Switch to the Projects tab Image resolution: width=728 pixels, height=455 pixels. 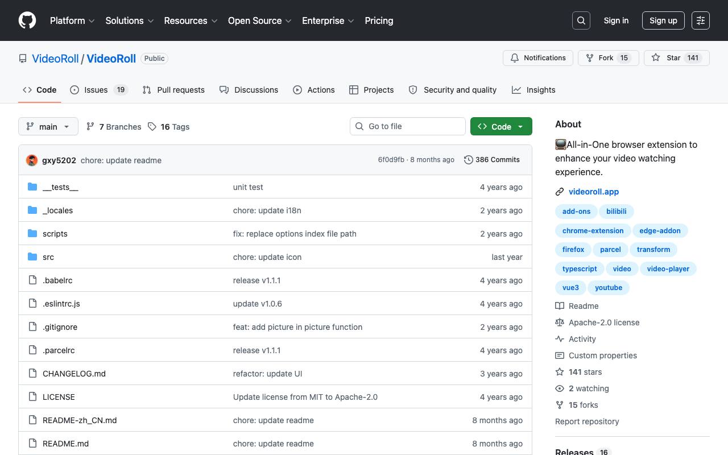[371, 90]
